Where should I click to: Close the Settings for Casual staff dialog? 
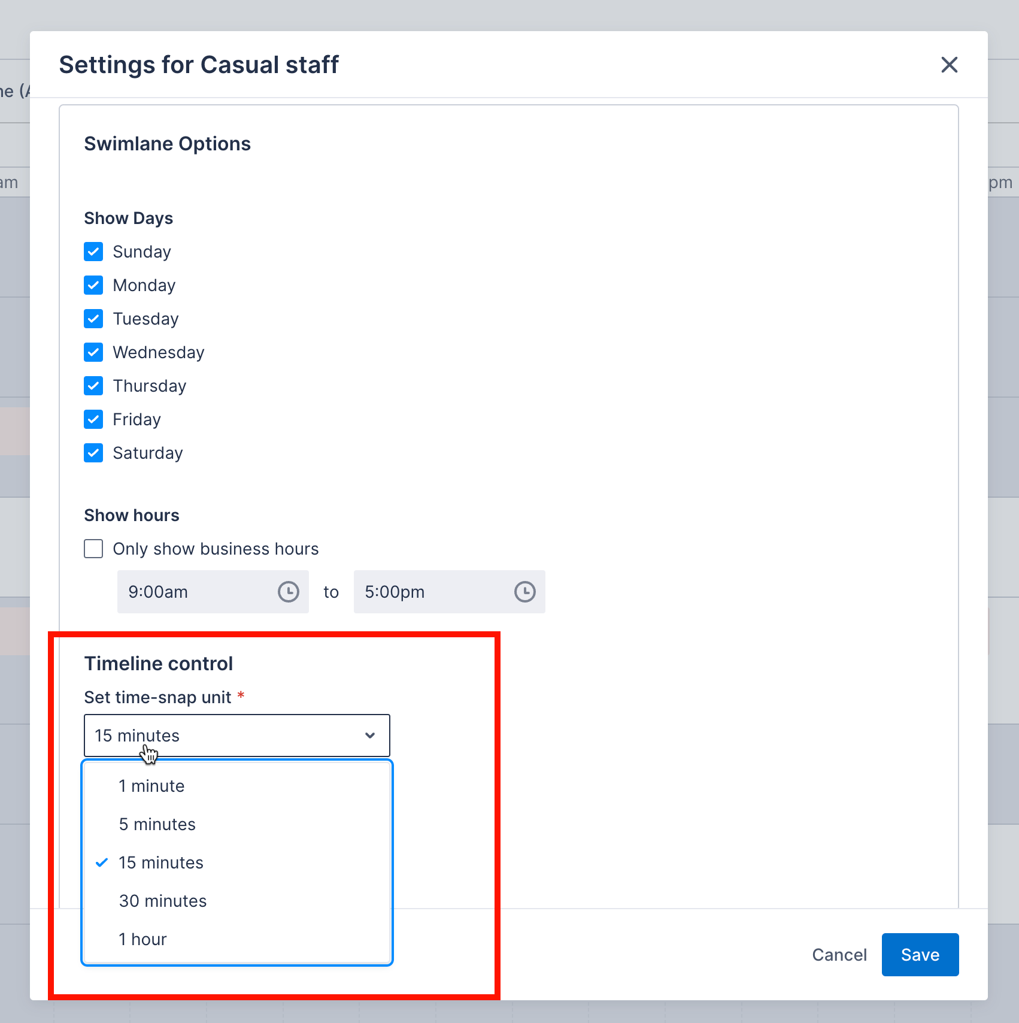(949, 65)
